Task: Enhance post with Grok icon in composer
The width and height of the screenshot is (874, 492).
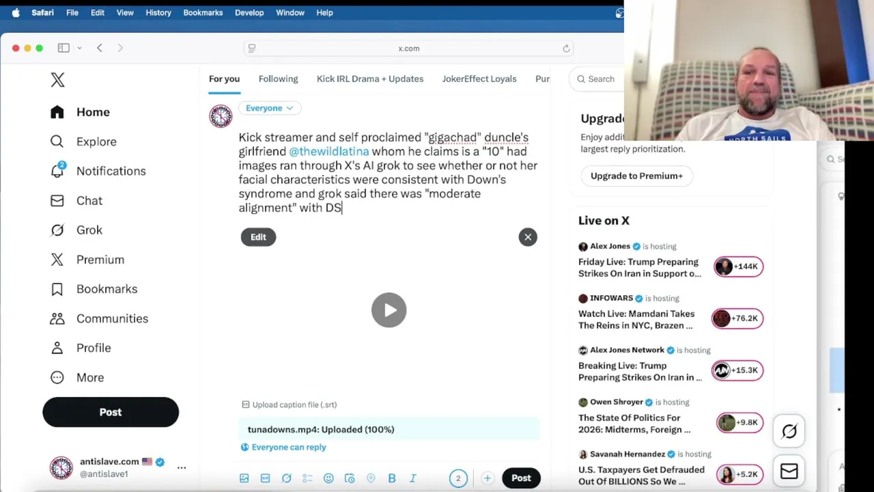Action: point(286,478)
